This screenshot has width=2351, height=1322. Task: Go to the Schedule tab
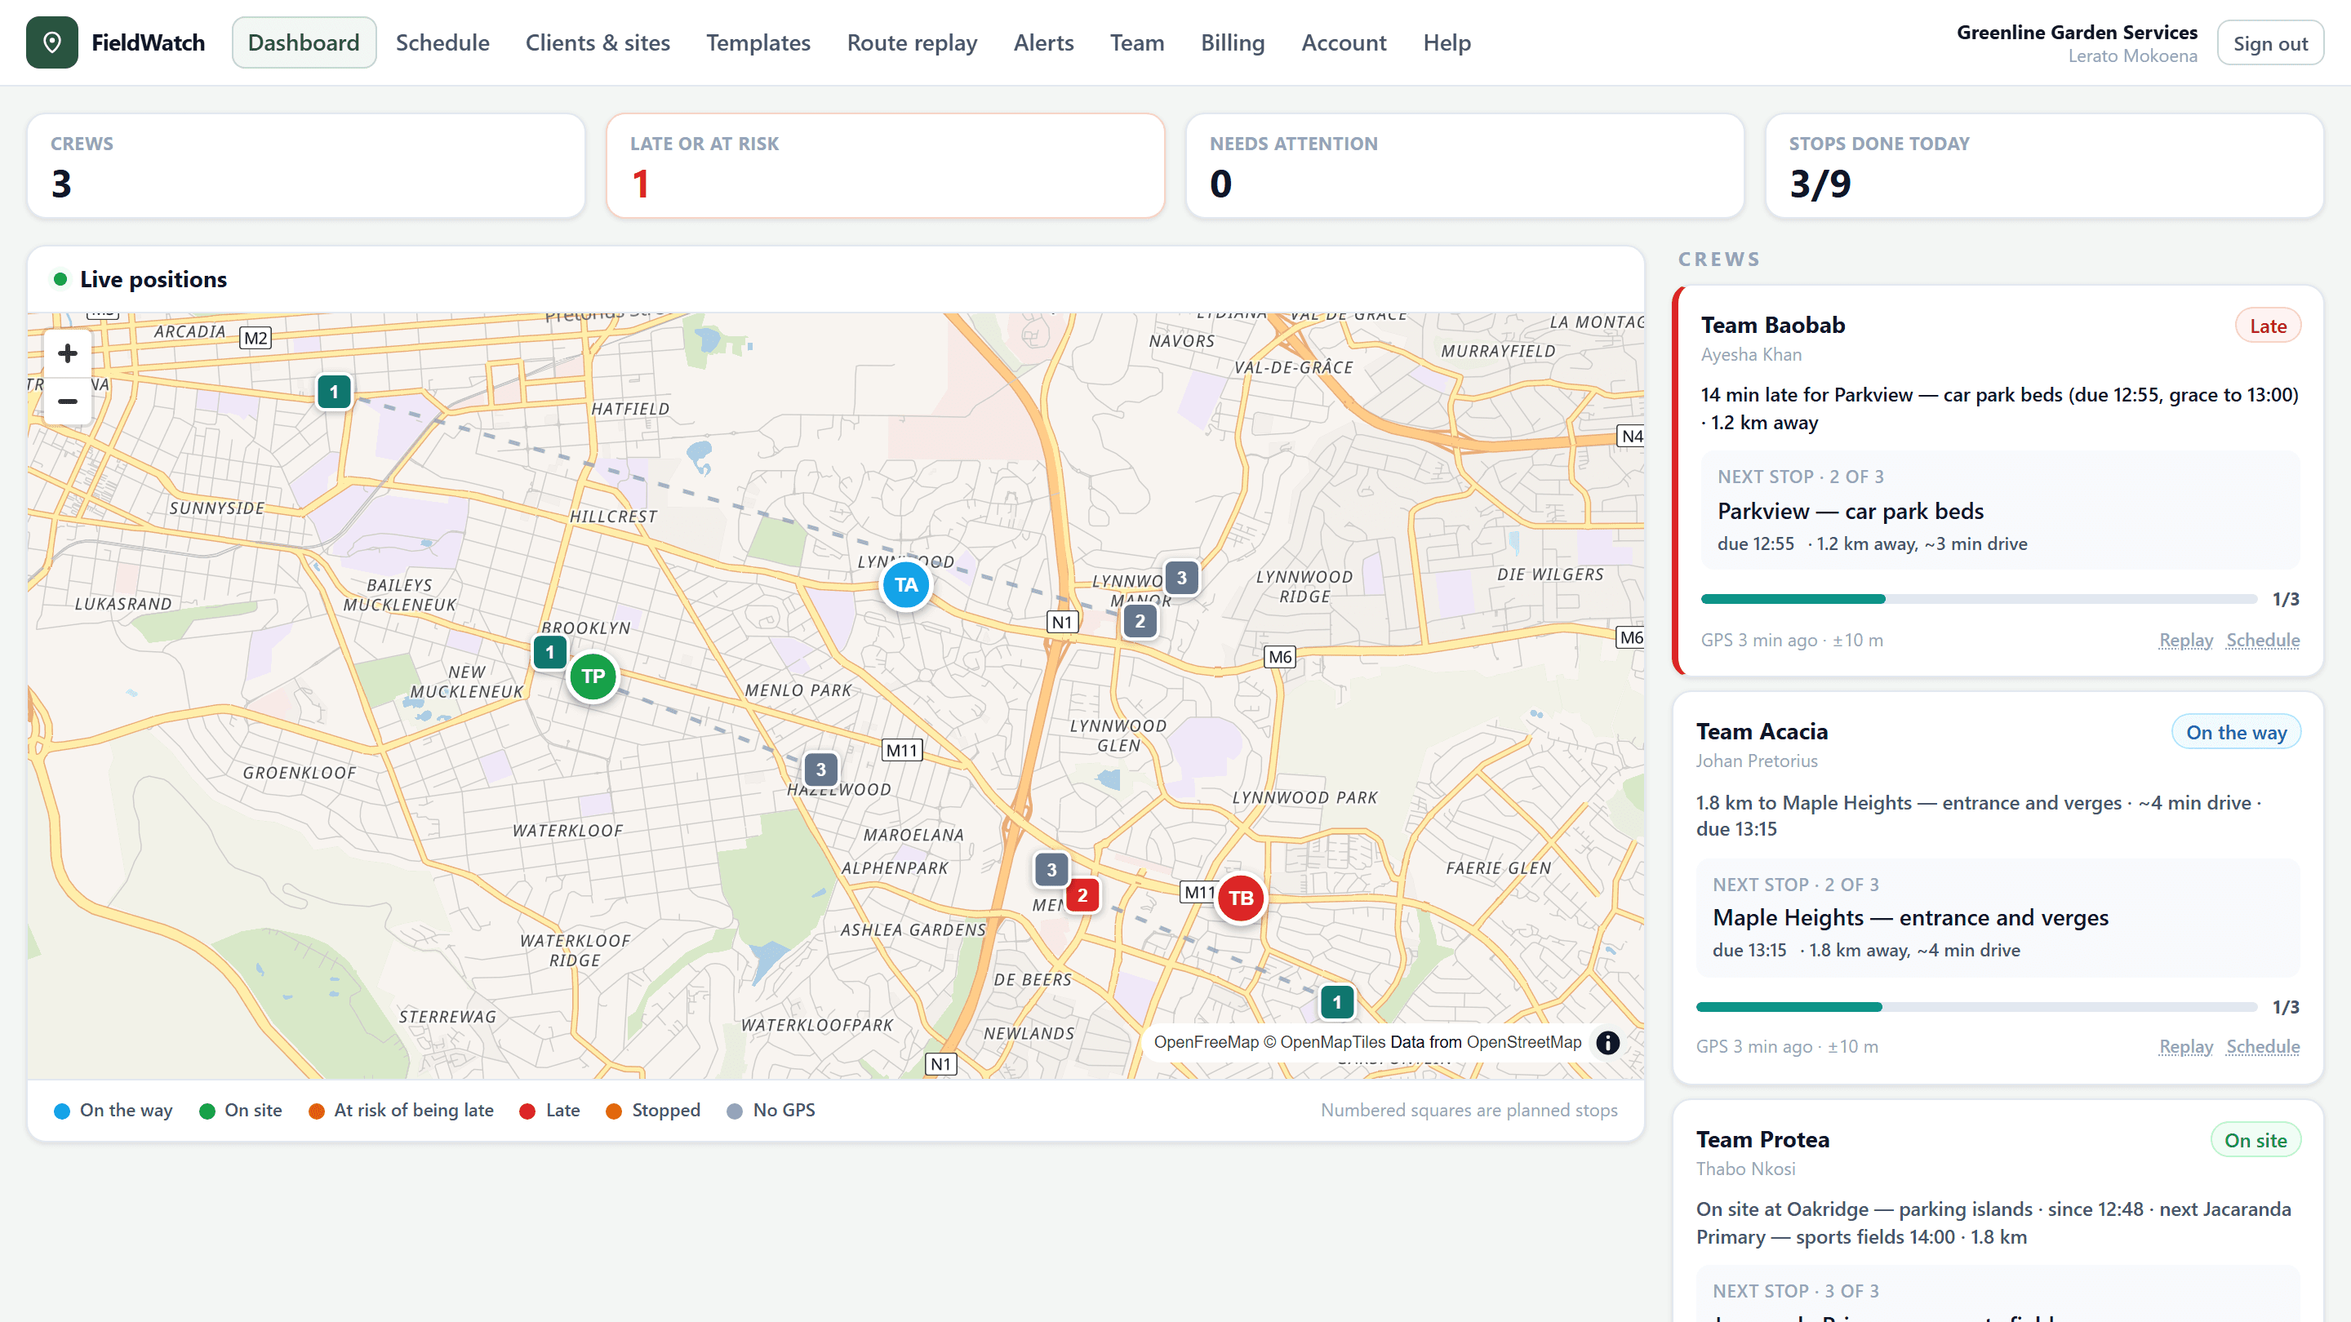pos(442,42)
